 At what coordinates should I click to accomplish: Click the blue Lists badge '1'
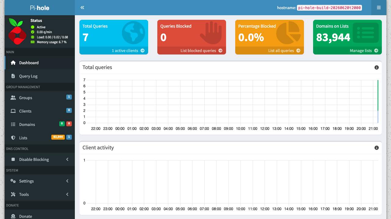pos(69,137)
